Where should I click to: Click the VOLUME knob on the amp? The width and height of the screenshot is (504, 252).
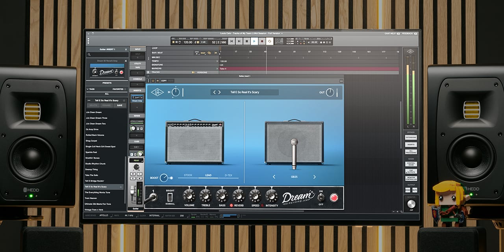[189, 196]
